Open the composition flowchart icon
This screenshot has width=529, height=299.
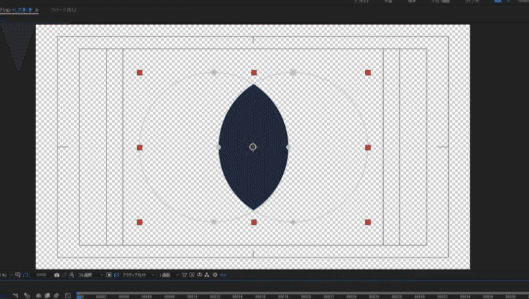point(207,275)
